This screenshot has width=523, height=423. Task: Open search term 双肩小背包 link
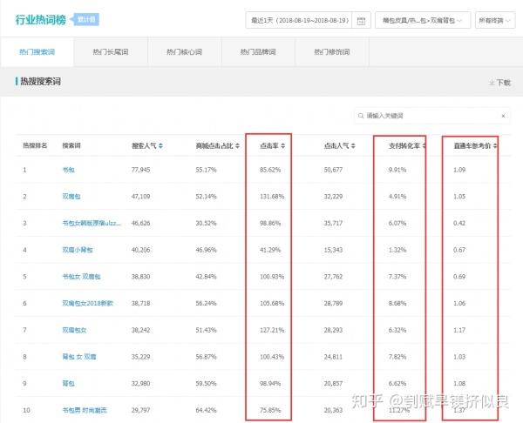coord(78,250)
